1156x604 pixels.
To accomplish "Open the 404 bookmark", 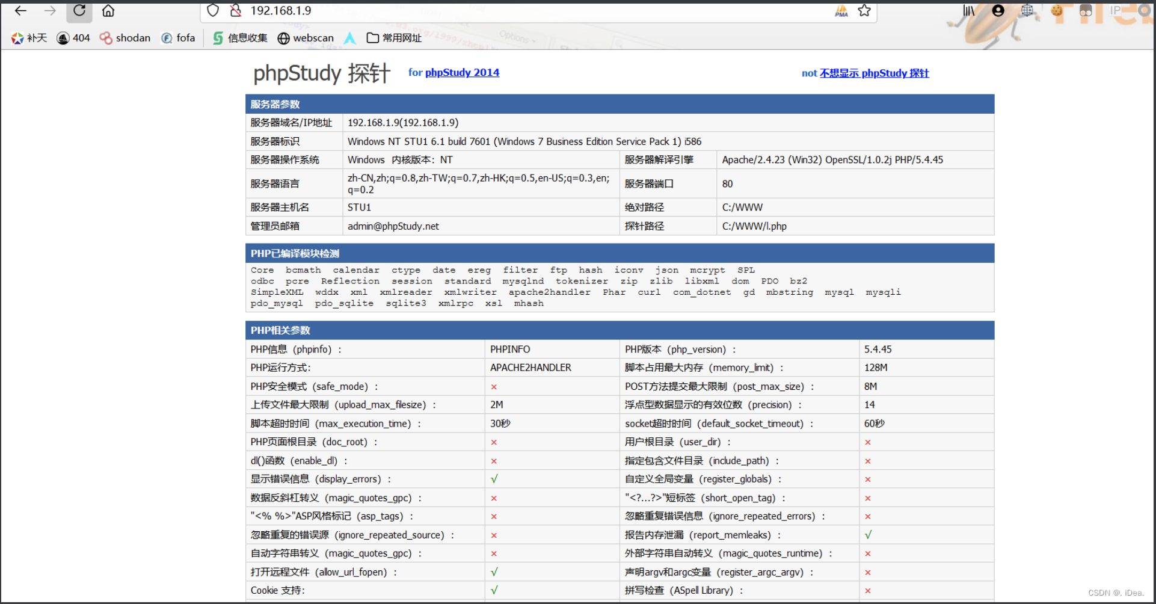I will coord(73,38).
